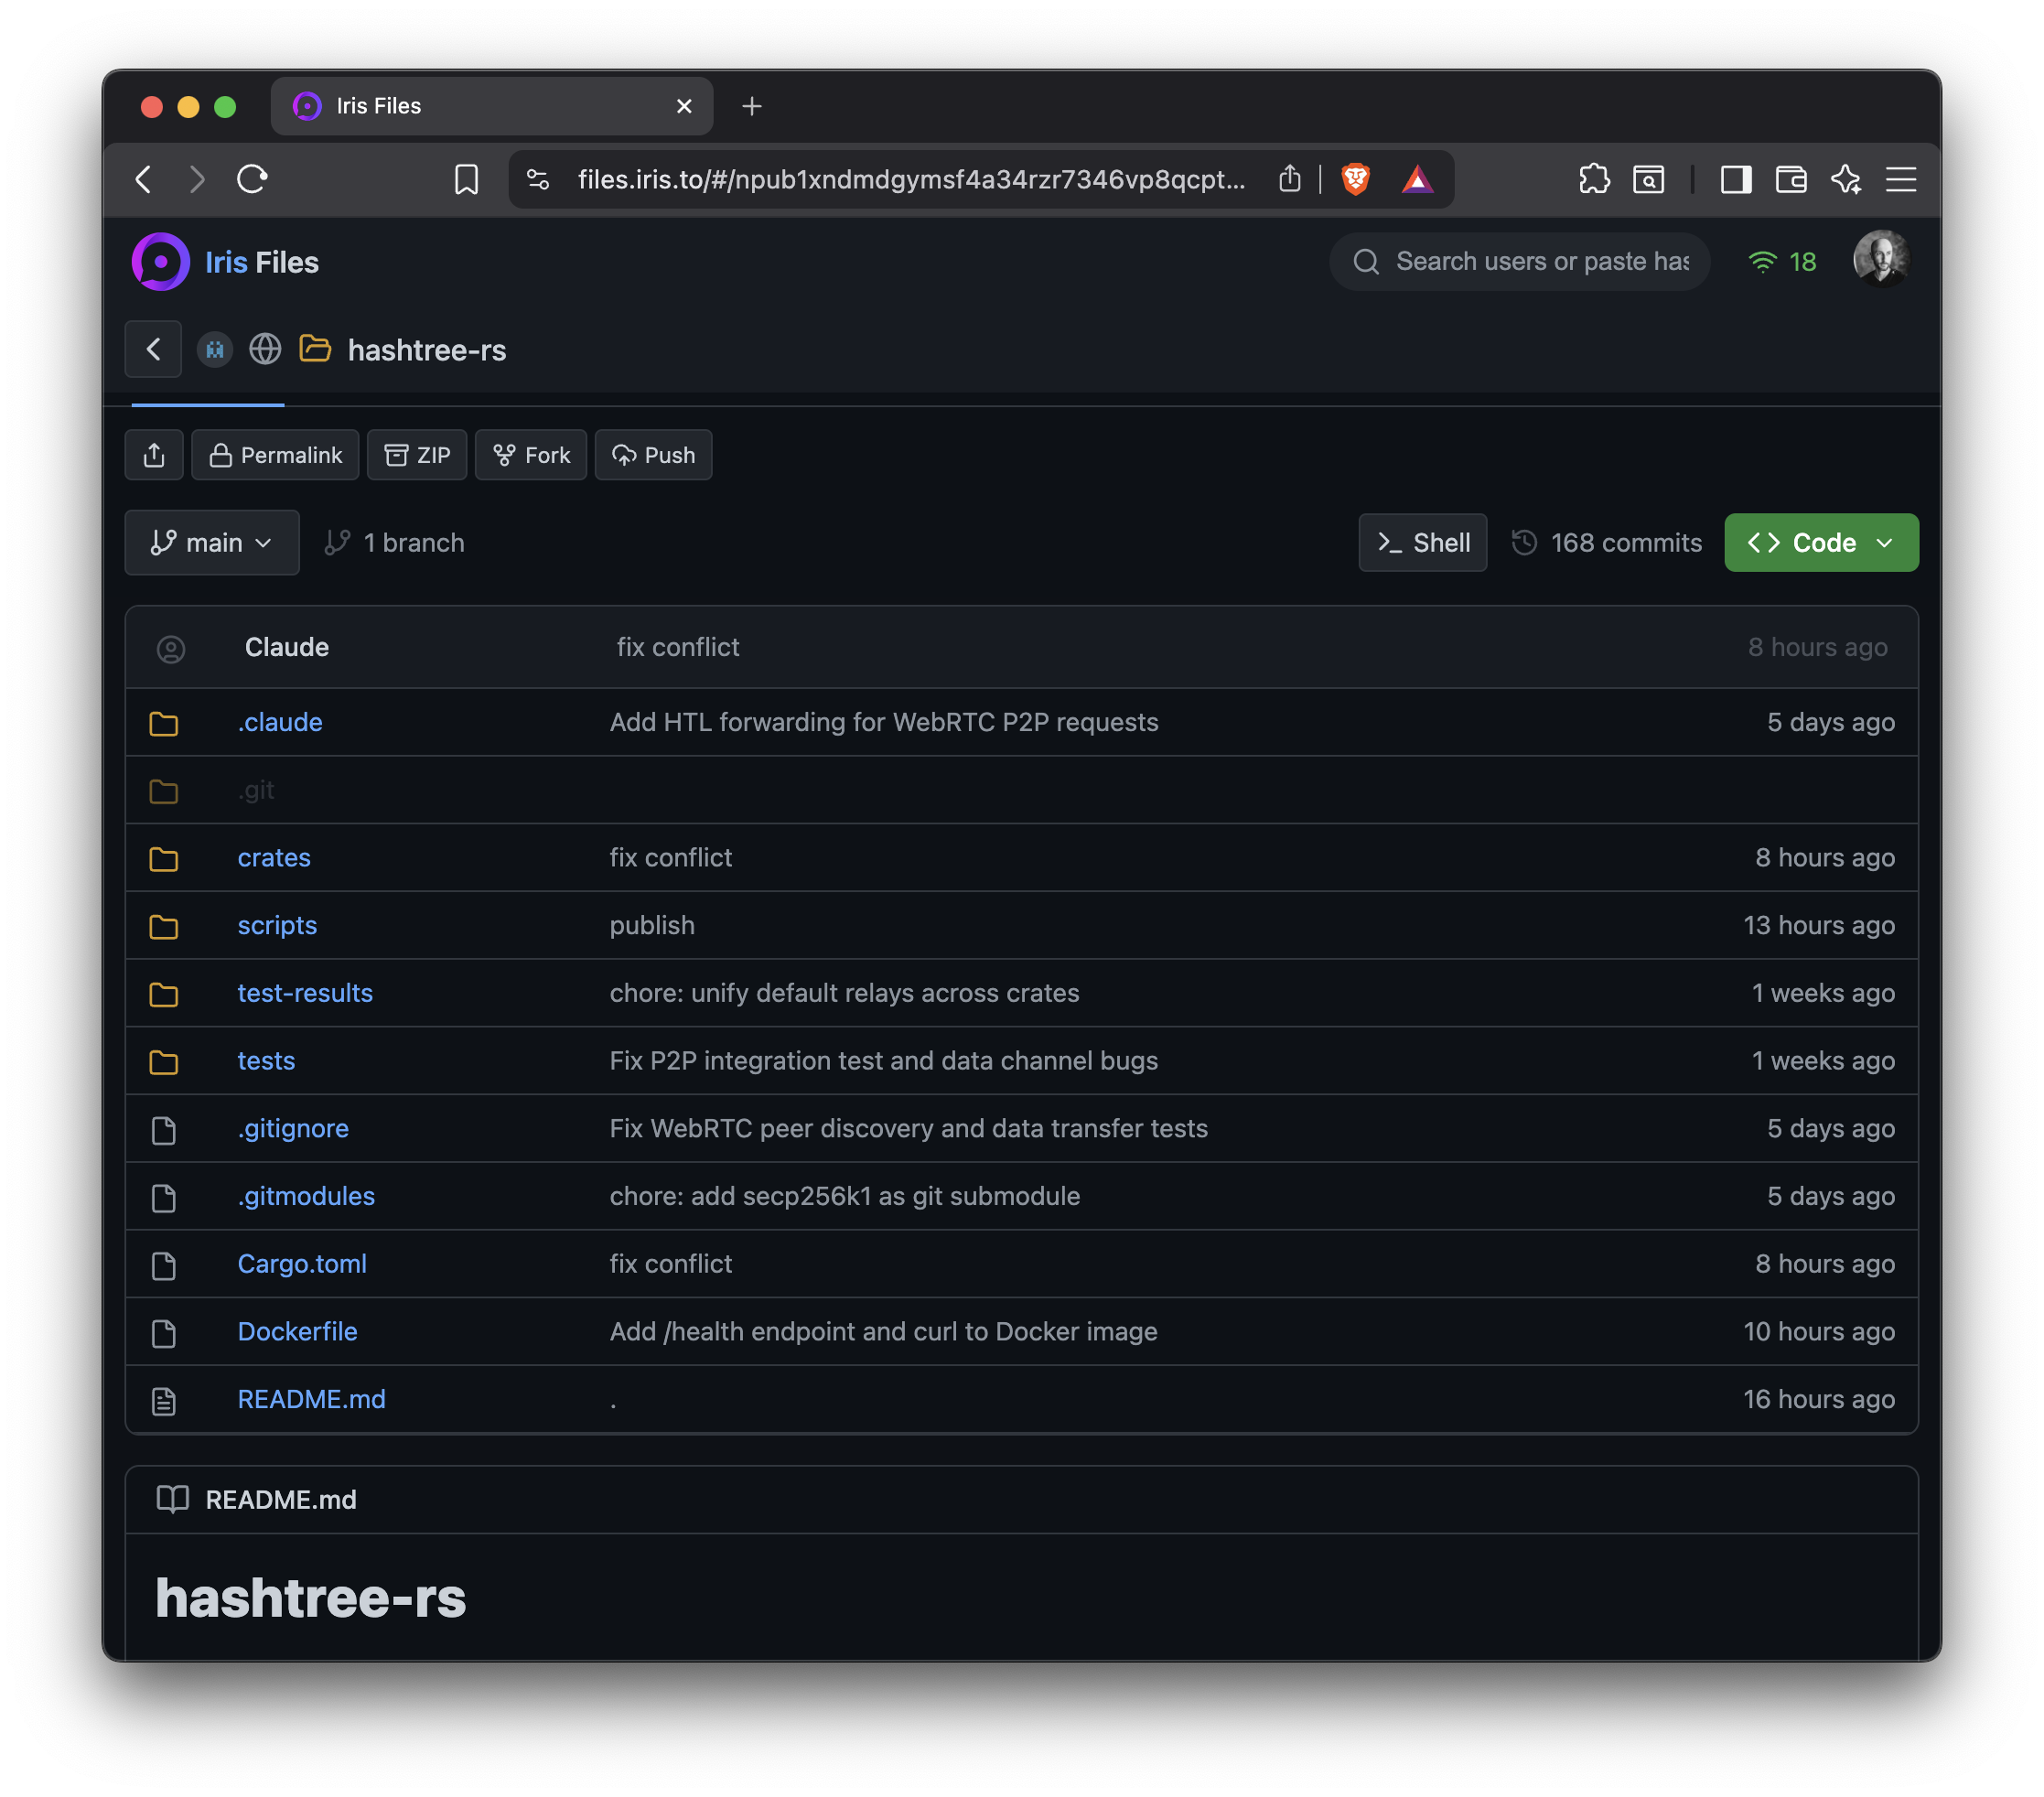
Task: Expand the main branch dropdown
Action: coord(211,543)
